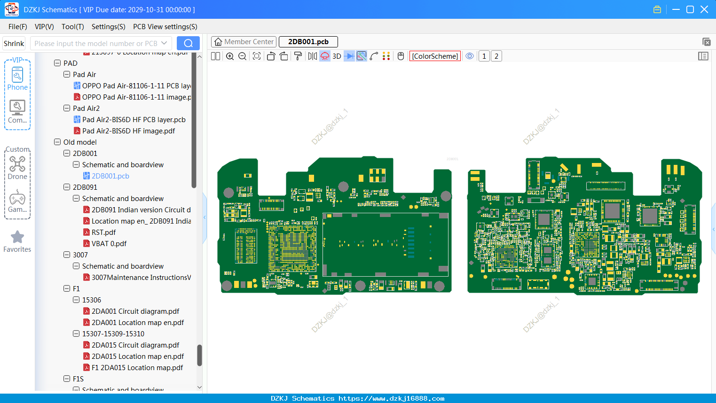Rotate the board counter-clockwise
Screen dimensions: 716x403
pyautogui.click(x=271, y=56)
